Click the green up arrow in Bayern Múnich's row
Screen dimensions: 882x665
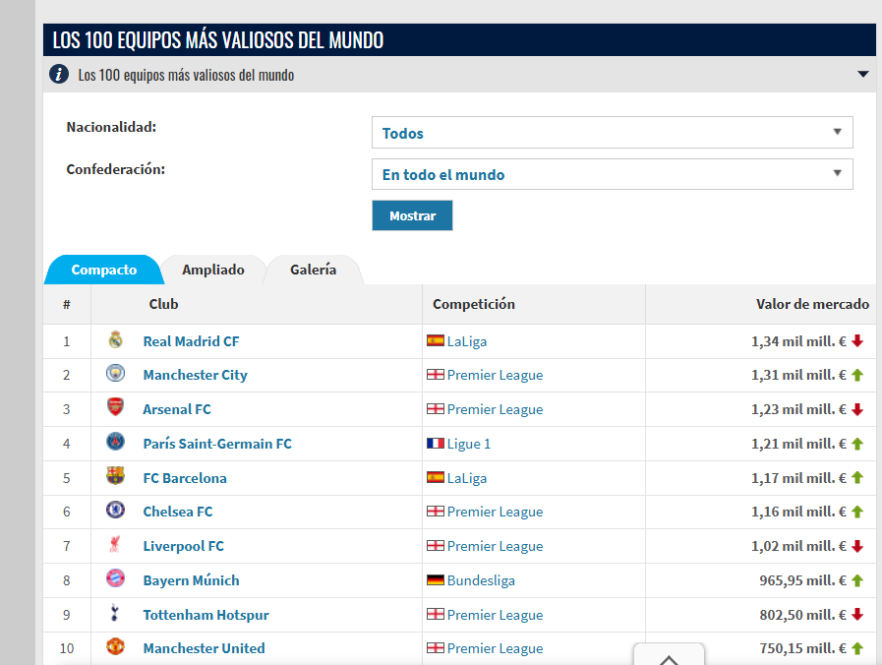(x=857, y=580)
